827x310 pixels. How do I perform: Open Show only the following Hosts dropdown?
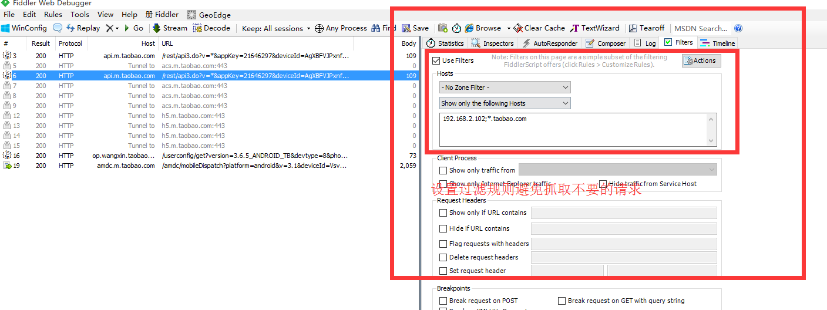505,103
